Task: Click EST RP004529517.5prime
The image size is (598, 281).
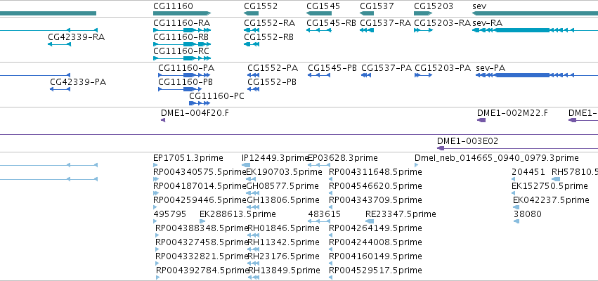Action: coord(331,278)
